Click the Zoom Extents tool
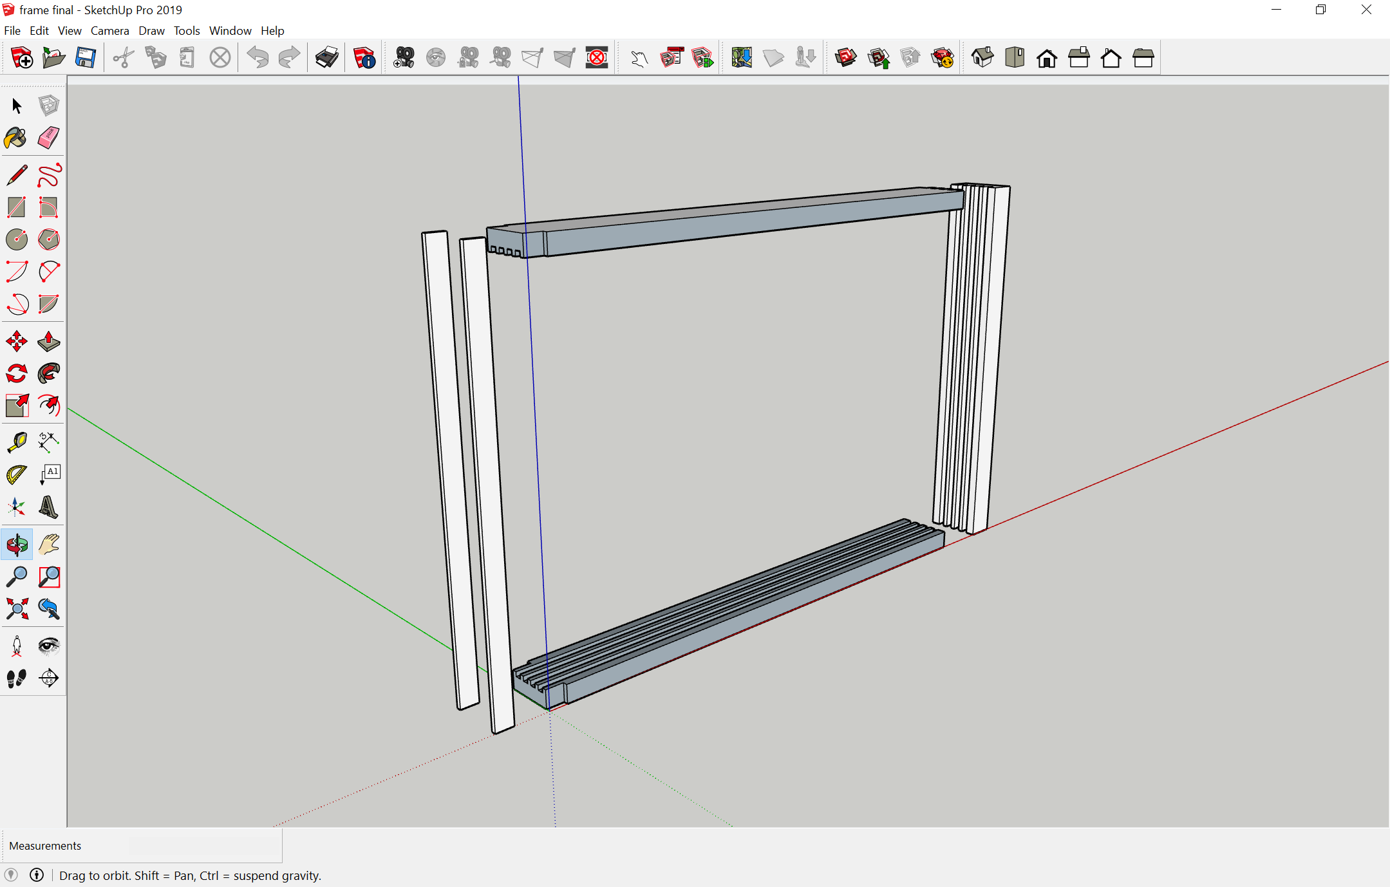 pyautogui.click(x=16, y=609)
